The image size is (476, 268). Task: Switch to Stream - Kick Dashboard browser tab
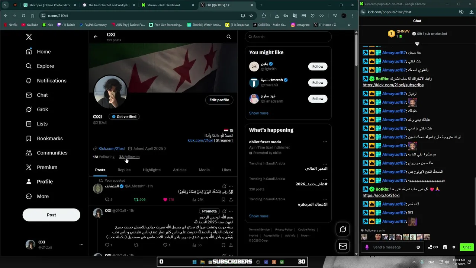[168, 5]
